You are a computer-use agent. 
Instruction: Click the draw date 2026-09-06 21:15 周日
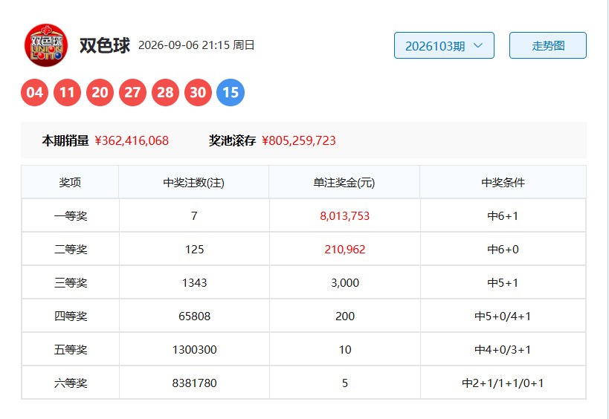tap(196, 45)
